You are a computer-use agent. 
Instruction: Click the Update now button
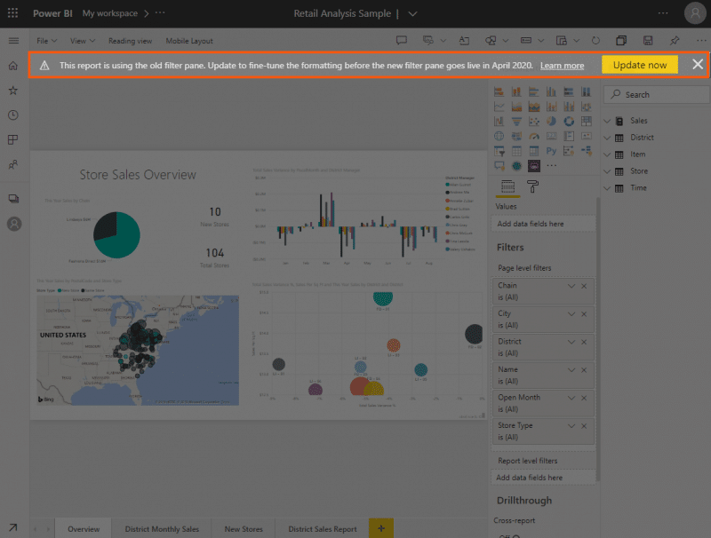click(x=640, y=65)
